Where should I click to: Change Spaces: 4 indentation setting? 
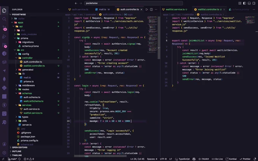tap(152, 159)
